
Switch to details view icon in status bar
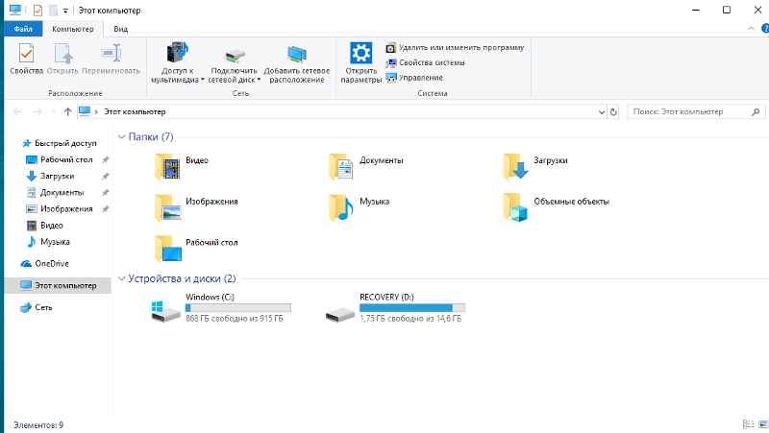coord(749,424)
